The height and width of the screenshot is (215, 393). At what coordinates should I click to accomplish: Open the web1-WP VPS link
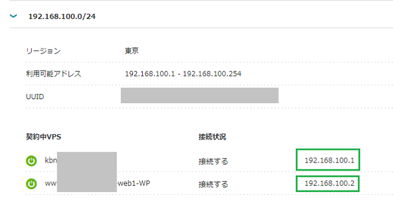pos(98,183)
